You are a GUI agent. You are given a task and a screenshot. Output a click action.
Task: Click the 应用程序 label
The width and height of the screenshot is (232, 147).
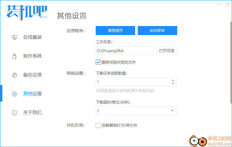pyautogui.click(x=75, y=31)
